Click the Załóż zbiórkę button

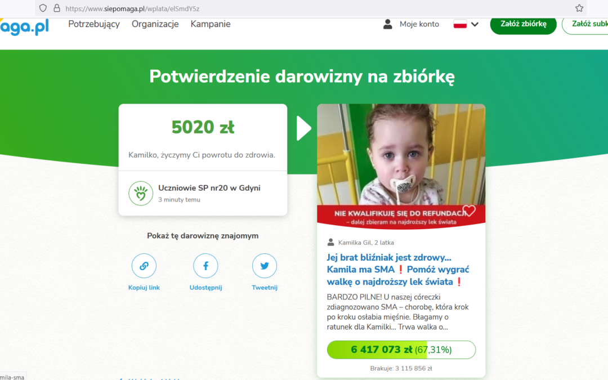[523, 24]
